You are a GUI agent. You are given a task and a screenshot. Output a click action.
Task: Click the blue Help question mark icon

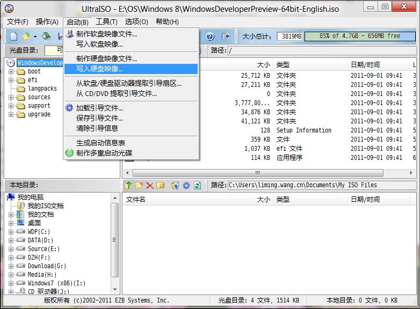(x=210, y=36)
